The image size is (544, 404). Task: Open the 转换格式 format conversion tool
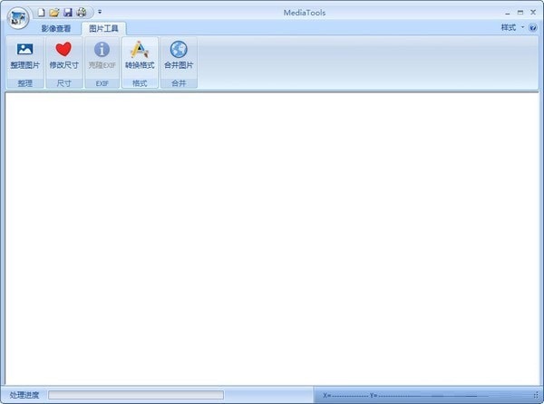coord(140,50)
